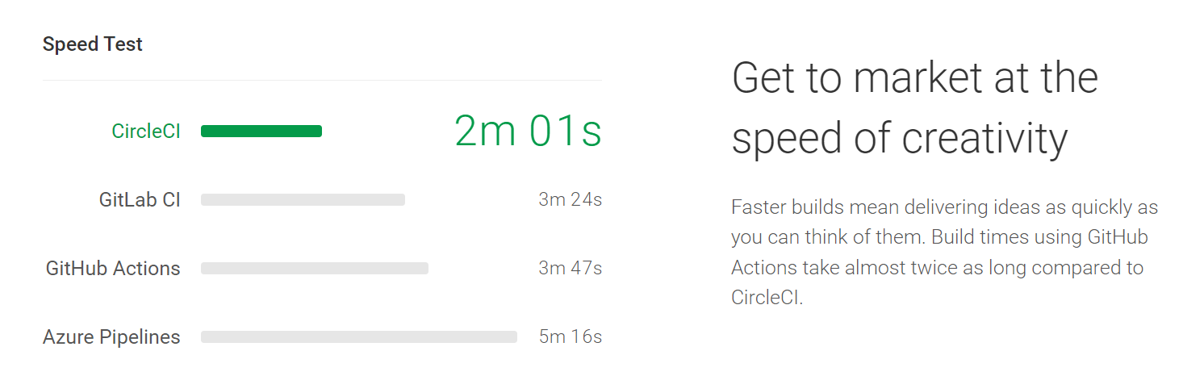Click the divider line under Speed Test

click(x=322, y=80)
